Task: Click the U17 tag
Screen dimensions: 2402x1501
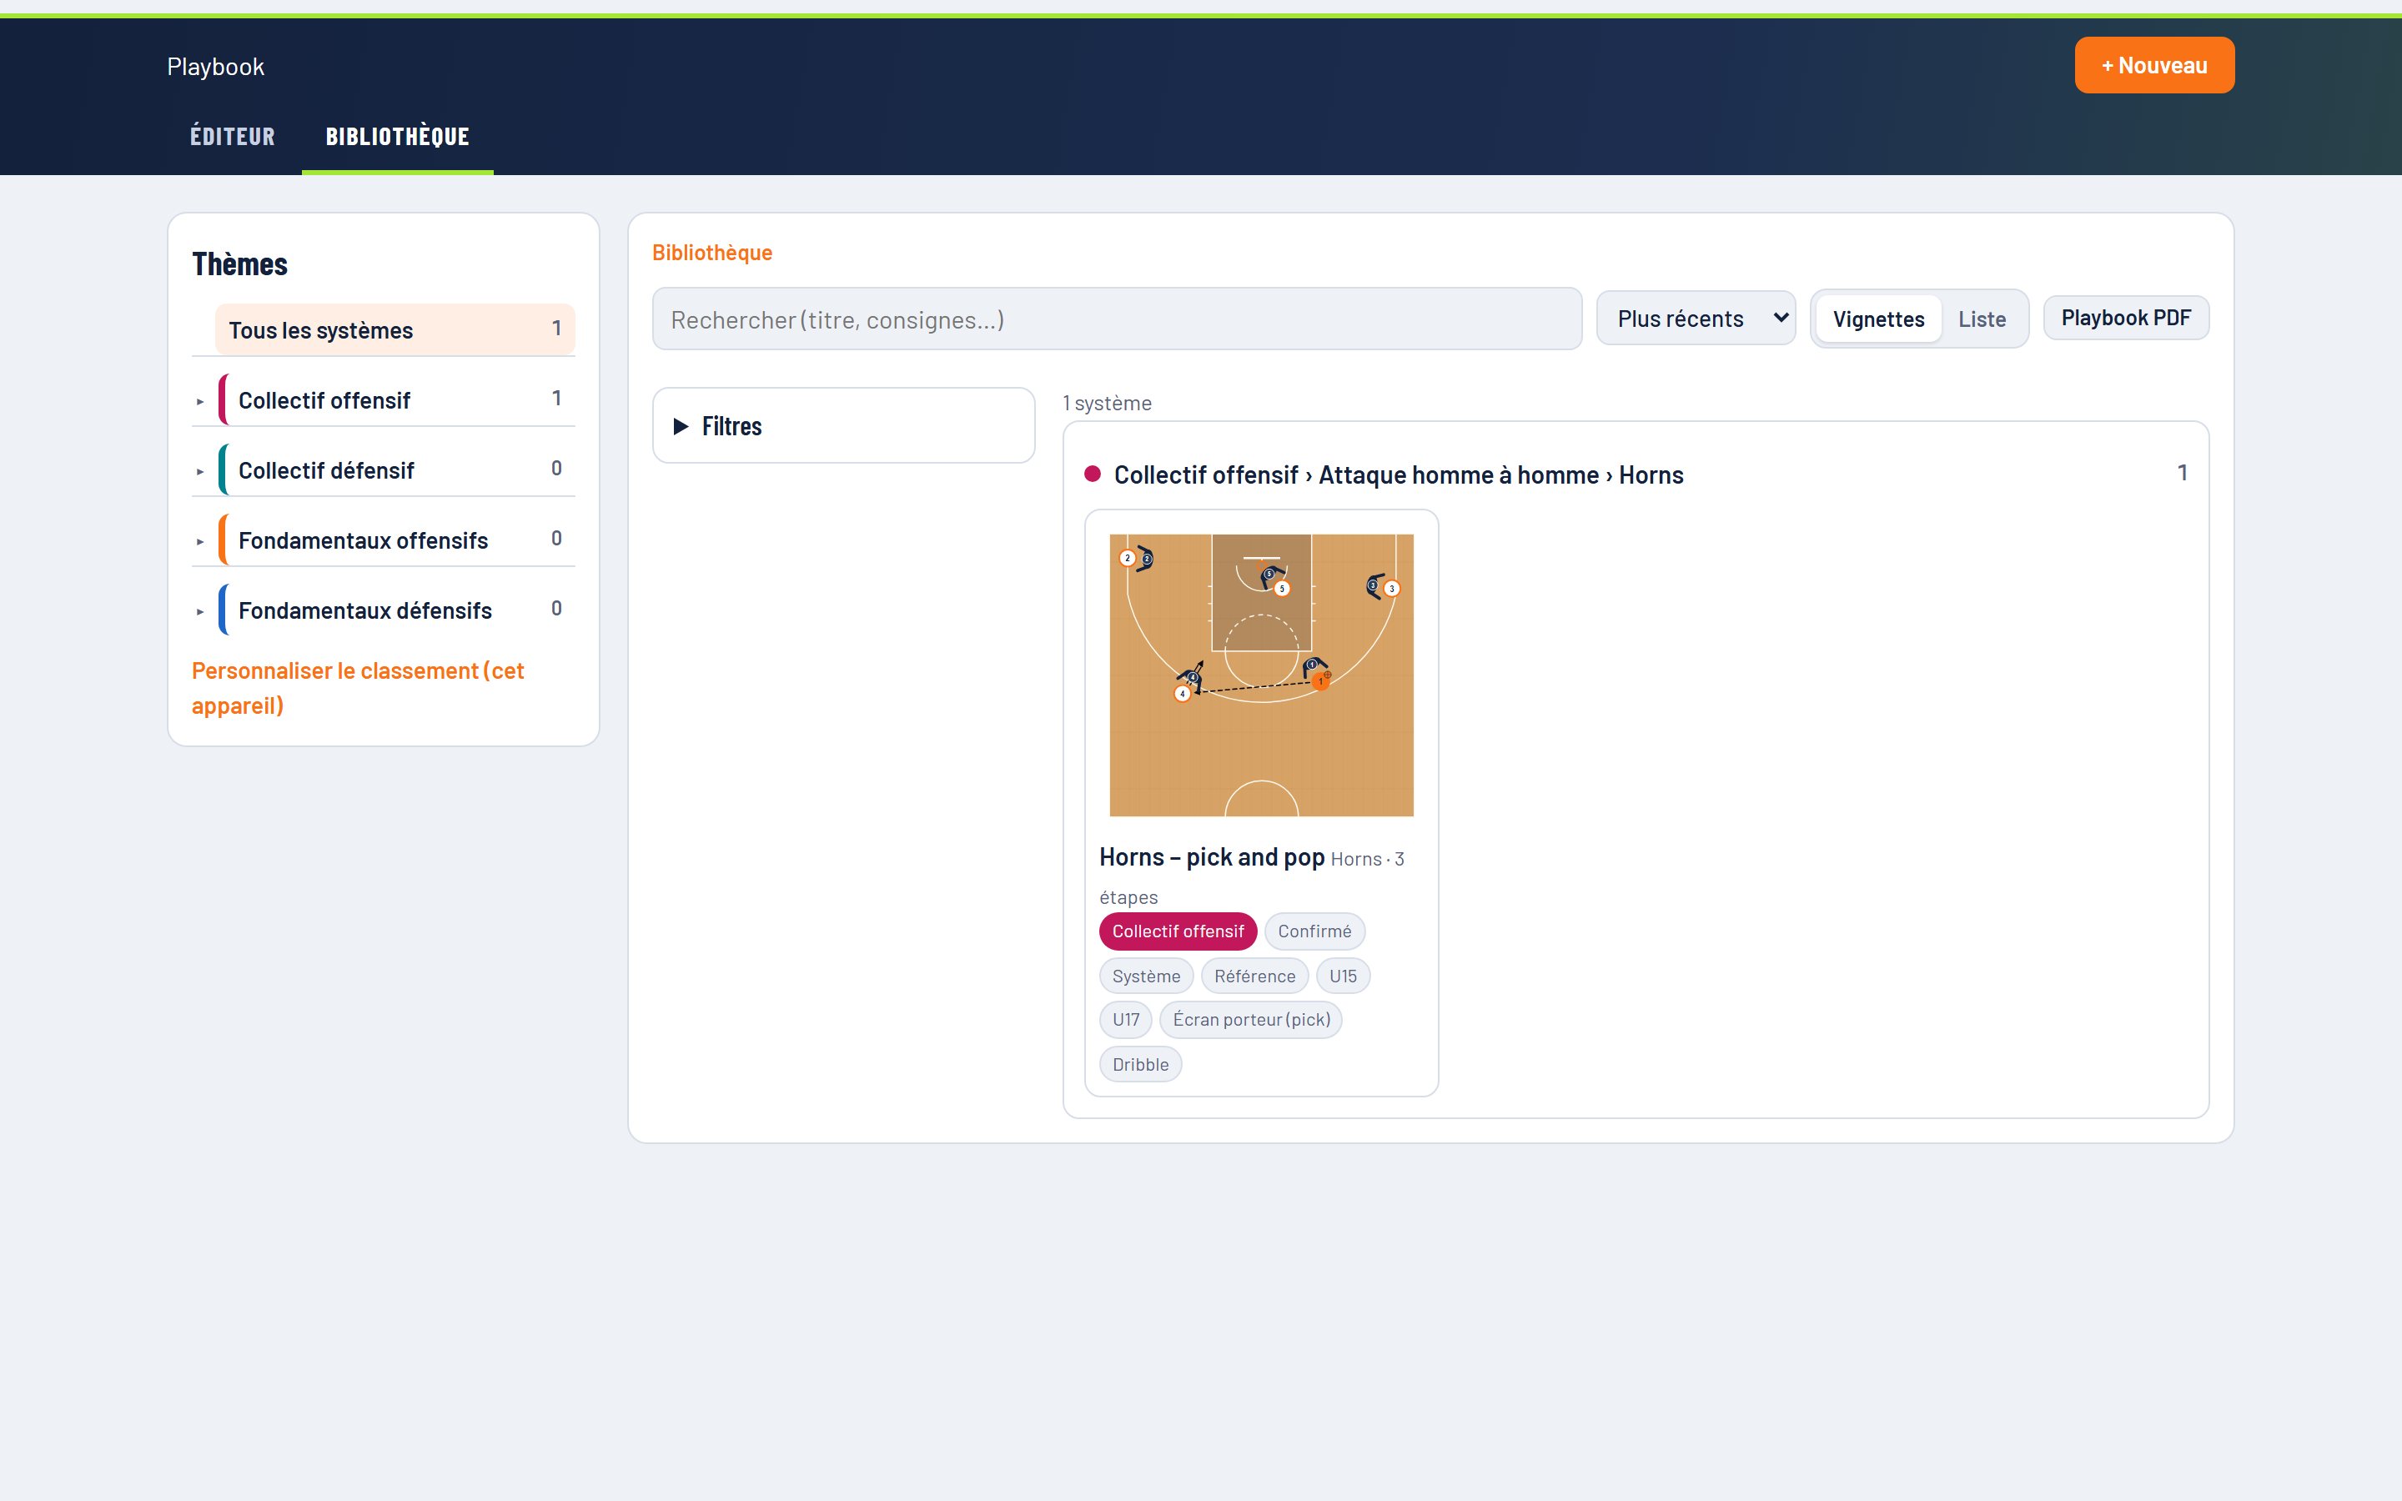Action: coord(1126,1020)
